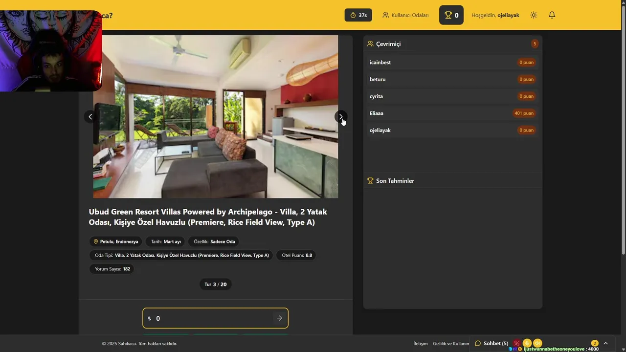The image size is (626, 352).
Task: Select player cyrita in online list
Action: (452, 96)
